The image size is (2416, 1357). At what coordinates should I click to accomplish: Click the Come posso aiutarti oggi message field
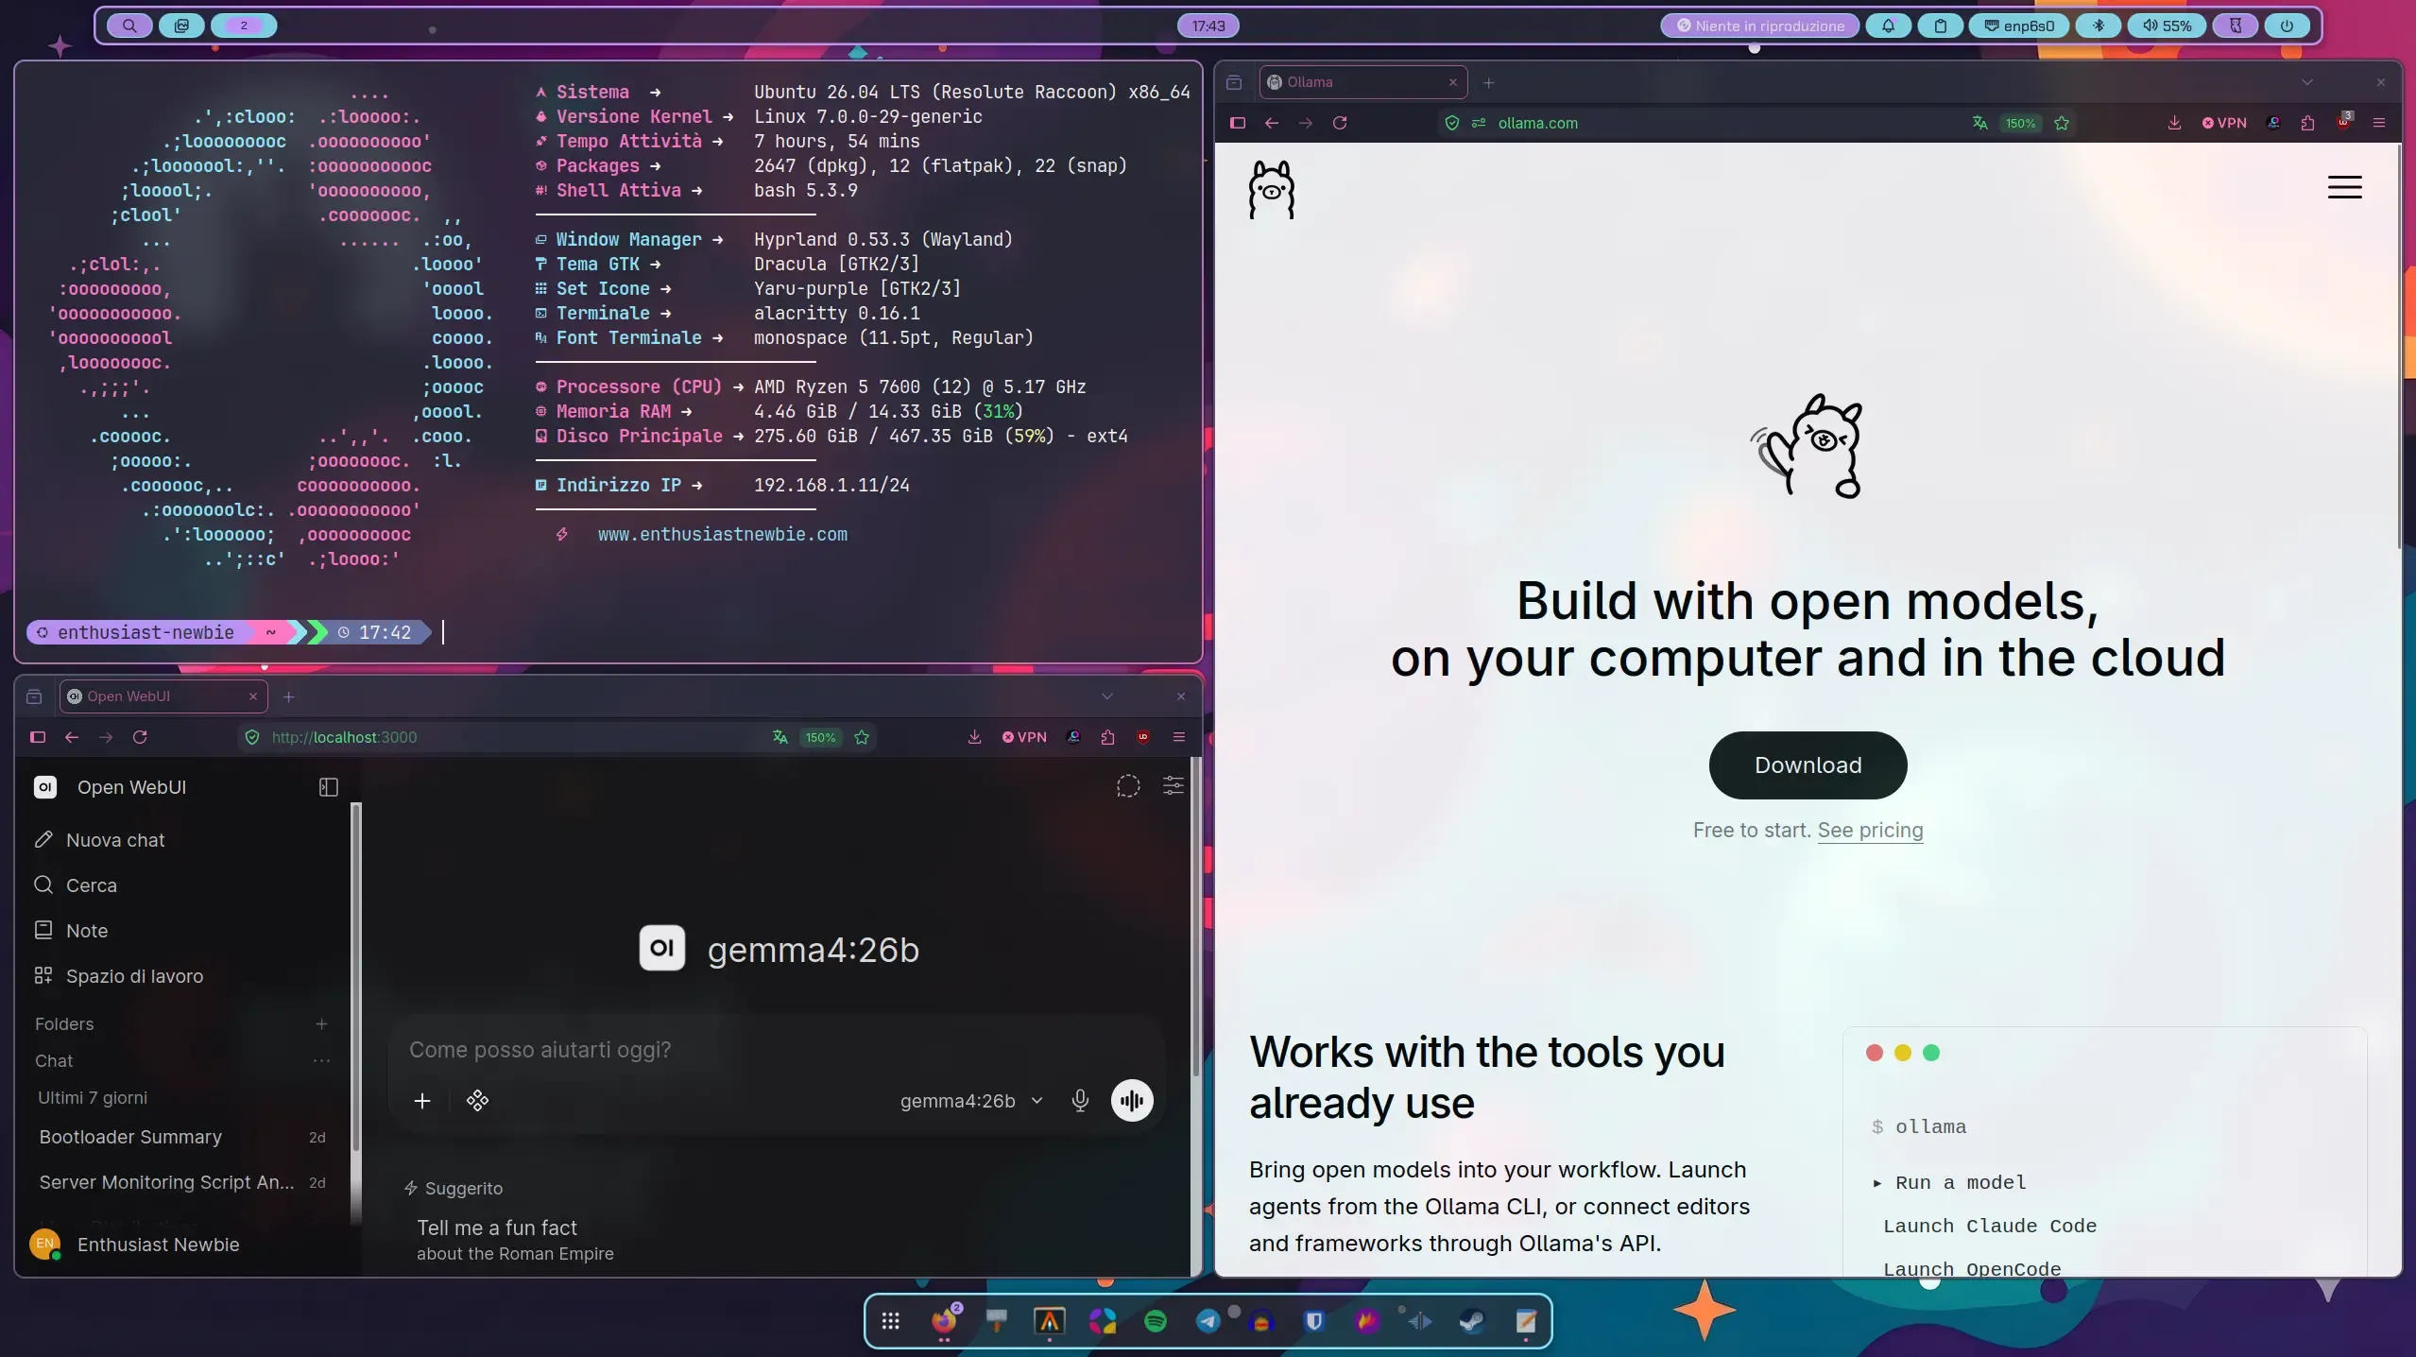click(775, 1050)
